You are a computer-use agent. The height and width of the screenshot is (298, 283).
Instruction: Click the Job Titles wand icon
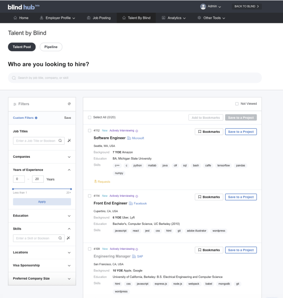69,141
